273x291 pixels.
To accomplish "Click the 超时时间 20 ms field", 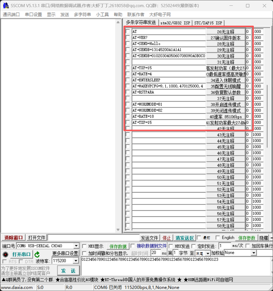I will 156,253.
